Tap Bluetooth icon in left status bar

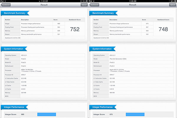click(81, 1)
